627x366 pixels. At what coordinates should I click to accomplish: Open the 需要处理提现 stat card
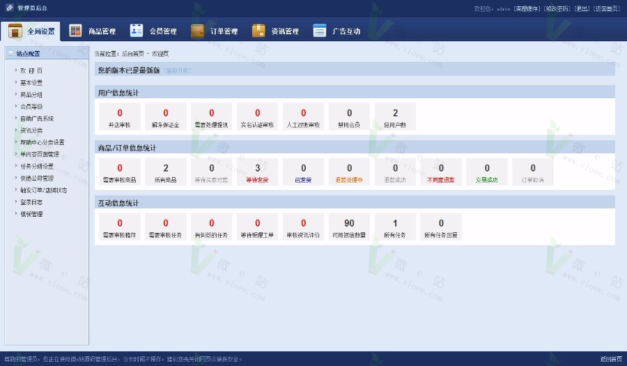pos(212,117)
